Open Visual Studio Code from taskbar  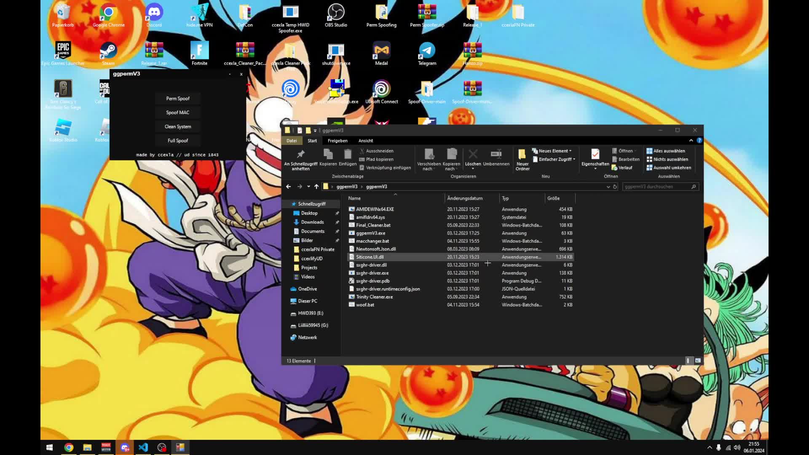pyautogui.click(x=143, y=447)
